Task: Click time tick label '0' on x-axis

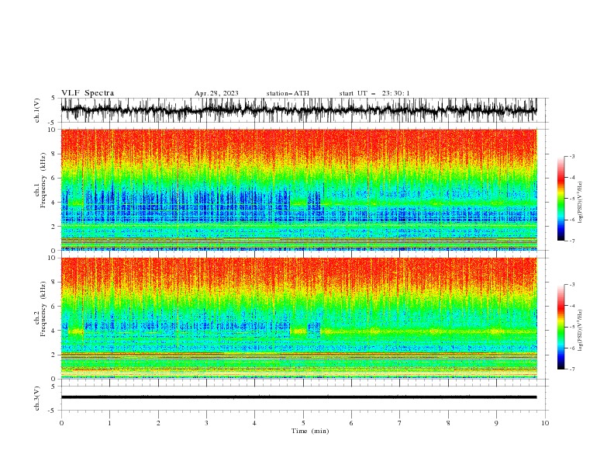Action: point(61,423)
